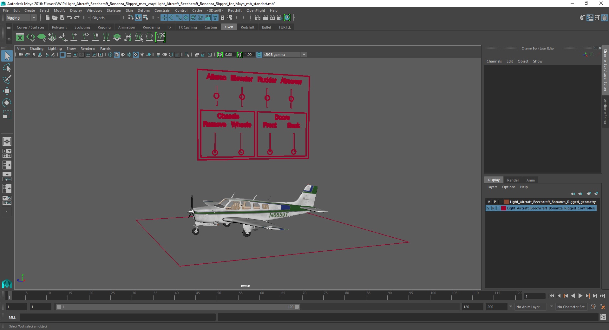Toggle viewport grid display button
Viewport: 609px width, 330px height.
[x=62, y=55]
